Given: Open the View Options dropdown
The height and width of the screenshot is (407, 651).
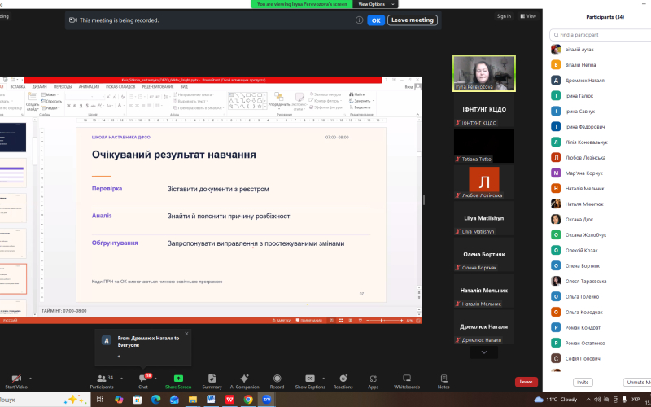Looking at the screenshot, I should [x=376, y=4].
